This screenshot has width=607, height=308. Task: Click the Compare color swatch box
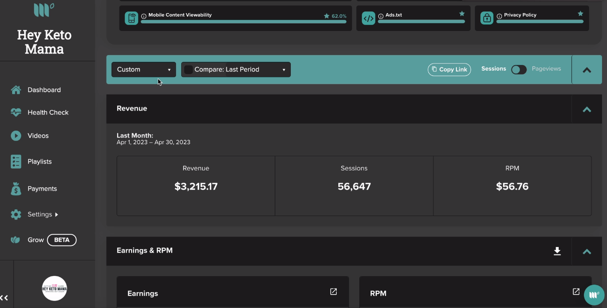tap(189, 69)
